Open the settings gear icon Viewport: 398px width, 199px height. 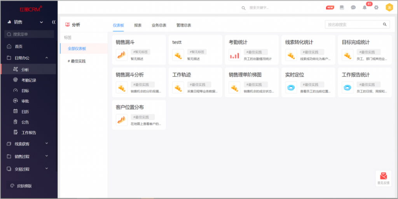(376, 7)
